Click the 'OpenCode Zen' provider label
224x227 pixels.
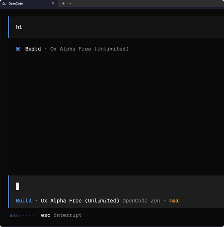141,201
